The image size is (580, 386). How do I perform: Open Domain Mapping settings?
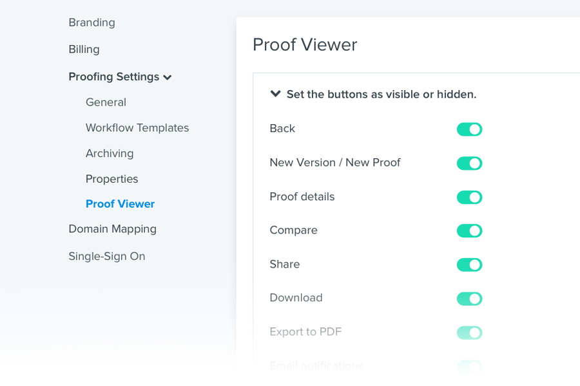pos(112,228)
